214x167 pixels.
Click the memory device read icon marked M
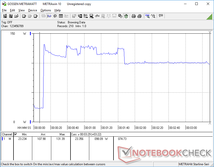click(35, 16)
